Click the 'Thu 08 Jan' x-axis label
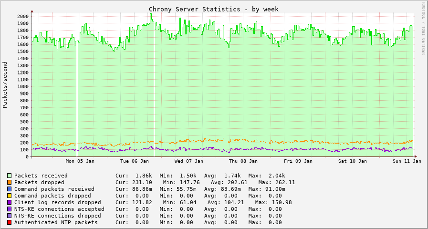428x229 pixels. pos(243,161)
